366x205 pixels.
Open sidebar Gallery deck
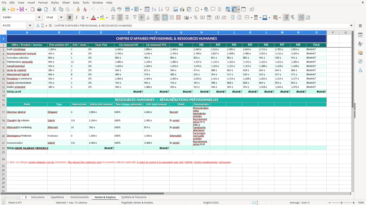[360, 53]
